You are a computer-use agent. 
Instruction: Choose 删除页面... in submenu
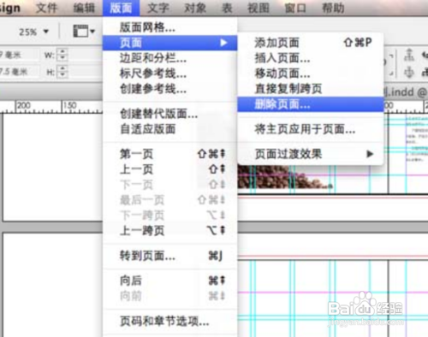click(310, 104)
